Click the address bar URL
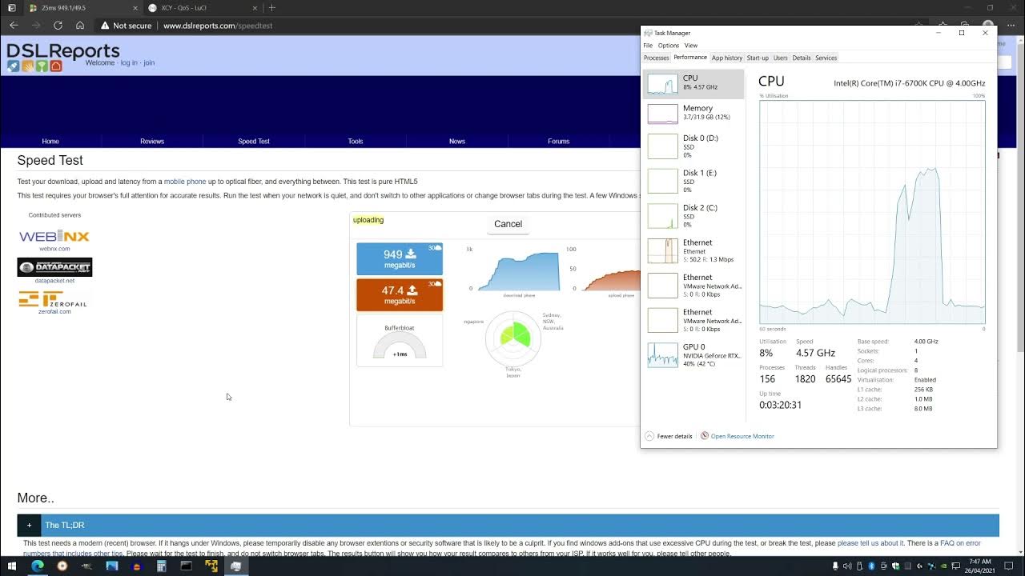This screenshot has width=1025, height=576. (218, 26)
